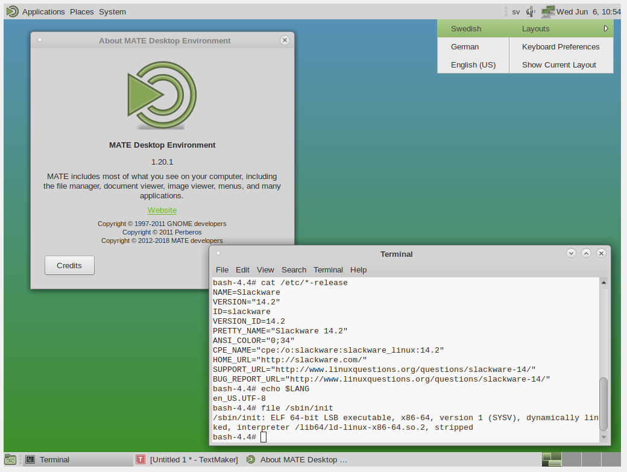Open the volume control speaker icon
Image resolution: width=627 pixels, height=472 pixels.
(531, 11)
